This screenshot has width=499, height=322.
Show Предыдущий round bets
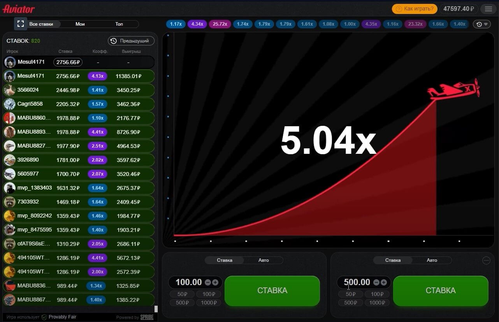(131, 41)
